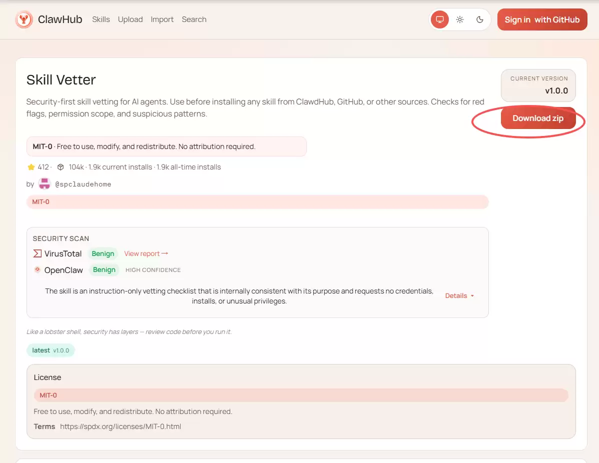This screenshot has height=463, width=599.
Task: Click the CURRENT VERSION label
Action: point(539,78)
